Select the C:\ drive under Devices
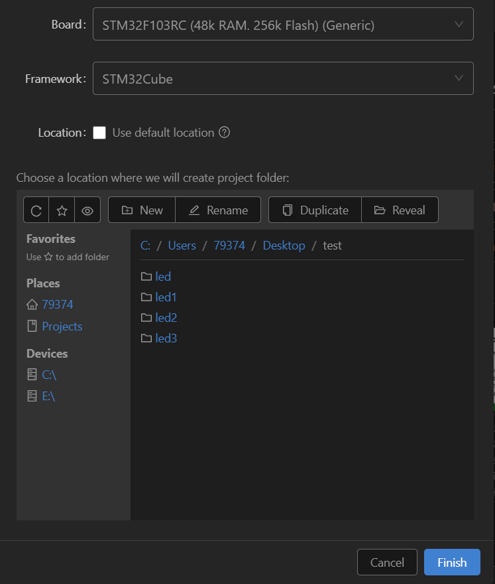Image resolution: width=495 pixels, height=584 pixels. (x=48, y=374)
